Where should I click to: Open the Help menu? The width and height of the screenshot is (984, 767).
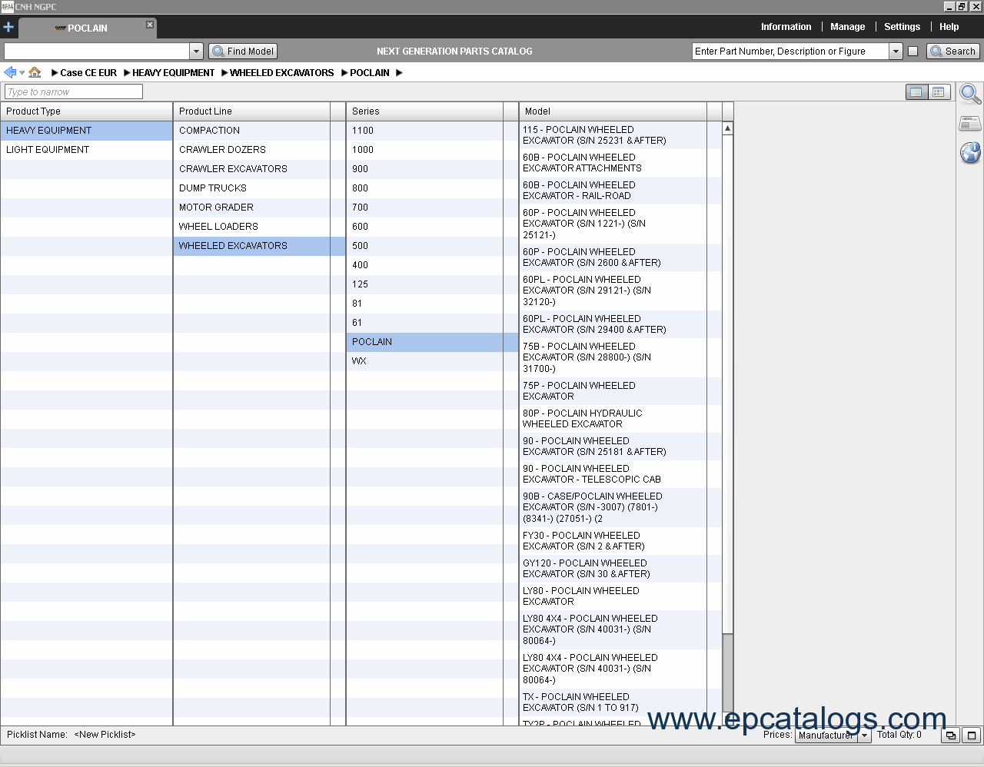(949, 27)
